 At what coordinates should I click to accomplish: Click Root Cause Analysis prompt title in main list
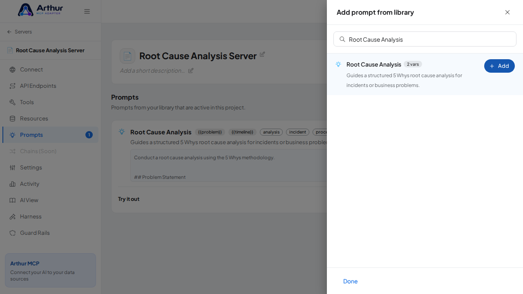[161, 132]
